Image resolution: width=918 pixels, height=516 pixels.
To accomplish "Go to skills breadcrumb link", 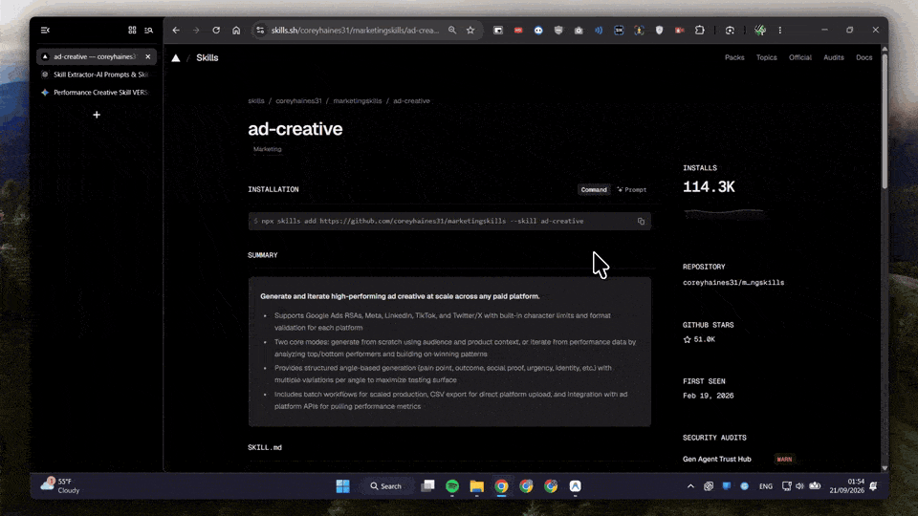I will (x=256, y=100).
